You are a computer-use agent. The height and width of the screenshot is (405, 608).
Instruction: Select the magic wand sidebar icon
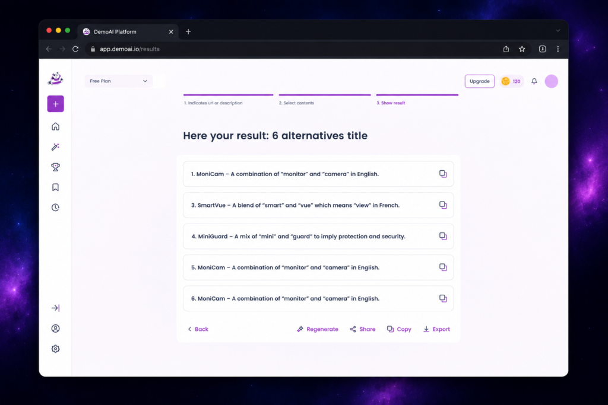tap(55, 146)
